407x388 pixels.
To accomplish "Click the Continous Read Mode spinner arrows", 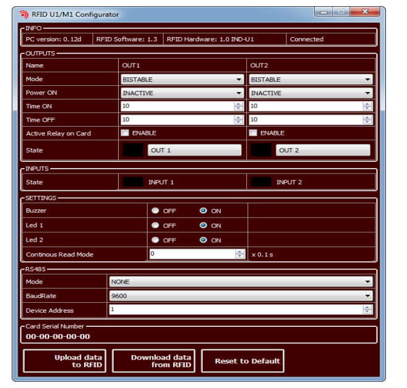I will (240, 254).
